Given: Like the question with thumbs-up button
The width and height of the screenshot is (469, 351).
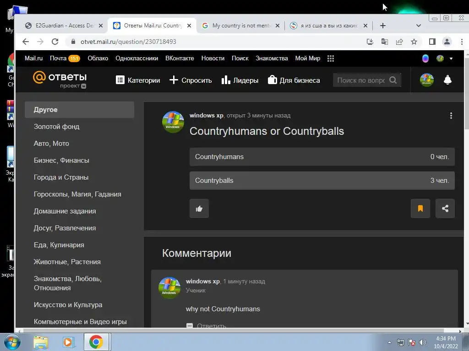Looking at the screenshot, I should (199, 208).
